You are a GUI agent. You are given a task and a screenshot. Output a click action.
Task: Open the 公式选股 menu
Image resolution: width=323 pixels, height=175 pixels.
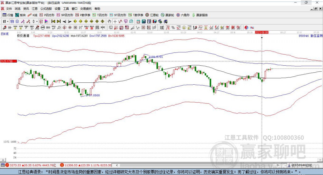(x=46, y=9)
